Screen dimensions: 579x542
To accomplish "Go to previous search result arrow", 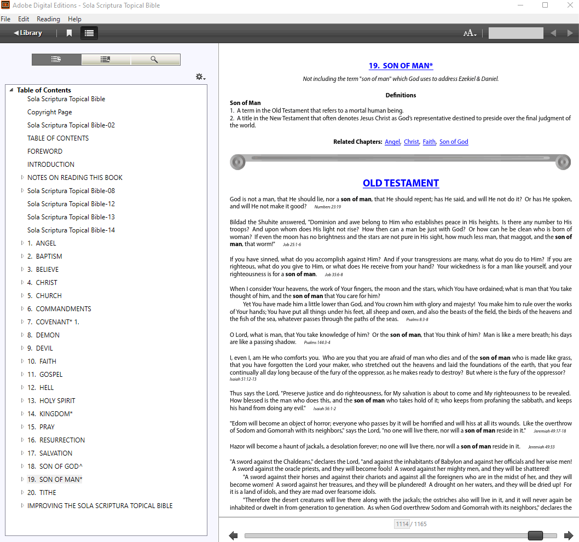I will 553,33.
